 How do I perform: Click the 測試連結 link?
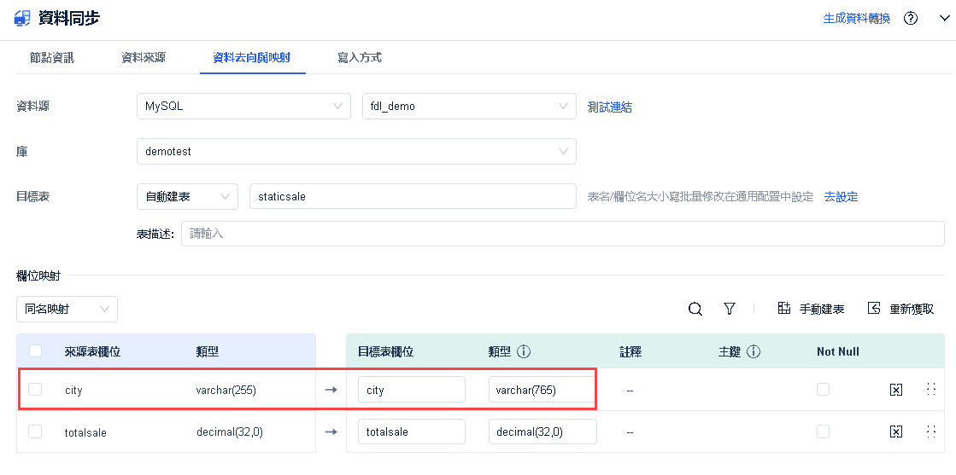pos(610,107)
